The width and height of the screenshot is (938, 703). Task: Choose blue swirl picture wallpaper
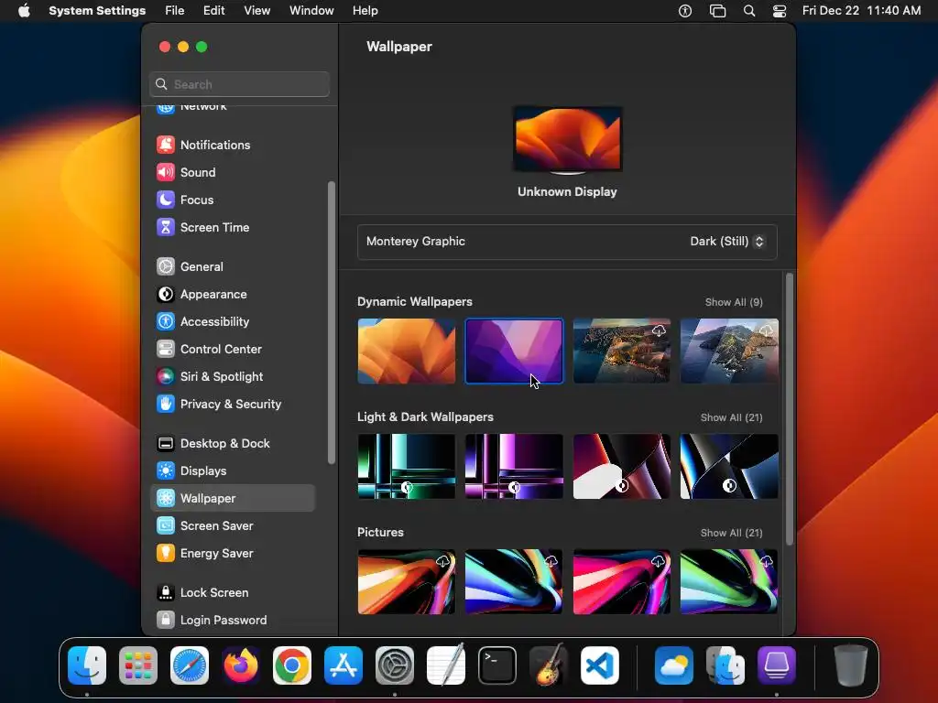tap(514, 581)
